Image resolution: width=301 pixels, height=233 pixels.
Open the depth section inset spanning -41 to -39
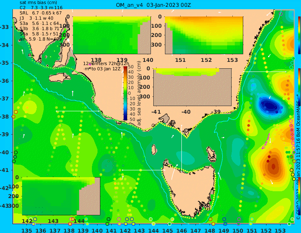click(192, 87)
